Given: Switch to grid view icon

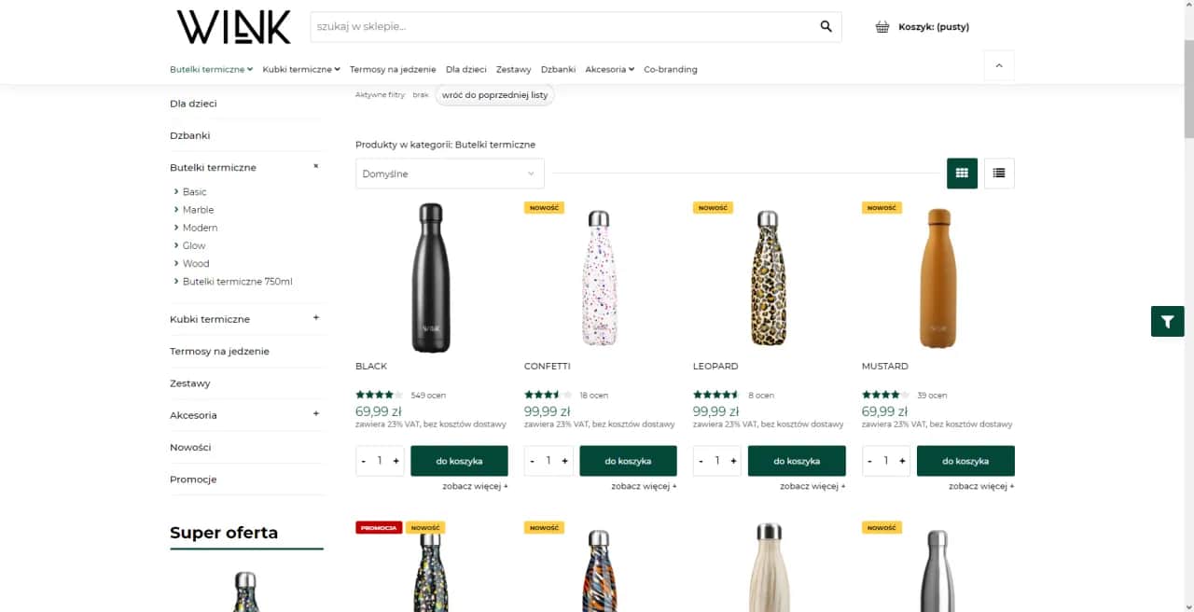Looking at the screenshot, I should pos(962,173).
